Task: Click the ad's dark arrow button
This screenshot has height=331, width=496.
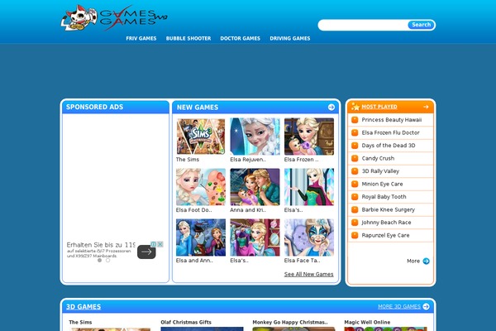Action: point(146,252)
